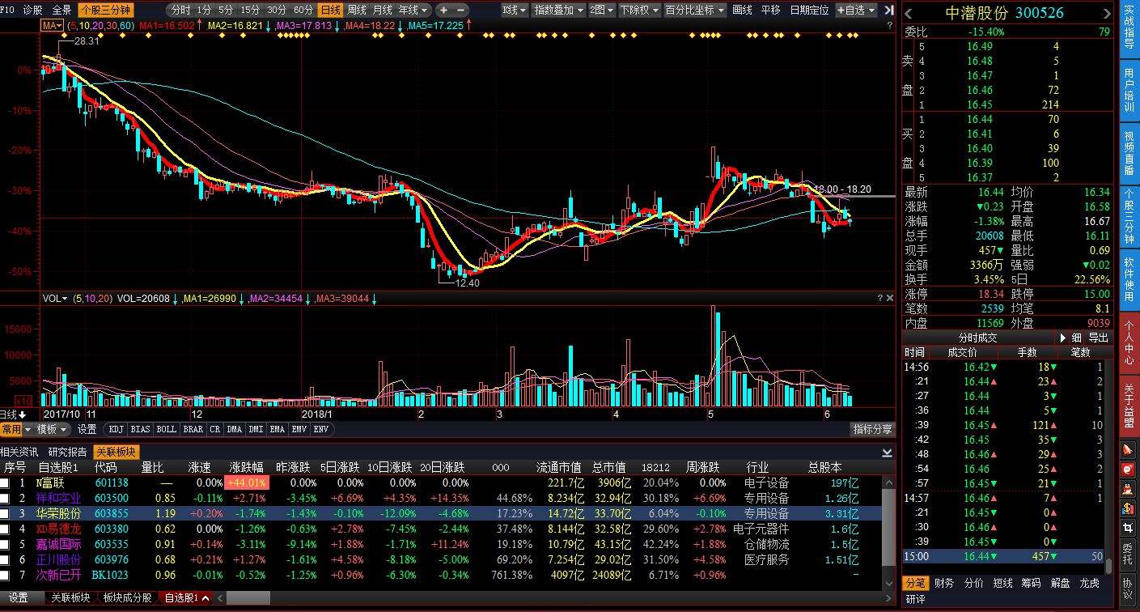Open the 模板 template dropdown
The image size is (1140, 612).
[x=53, y=429]
